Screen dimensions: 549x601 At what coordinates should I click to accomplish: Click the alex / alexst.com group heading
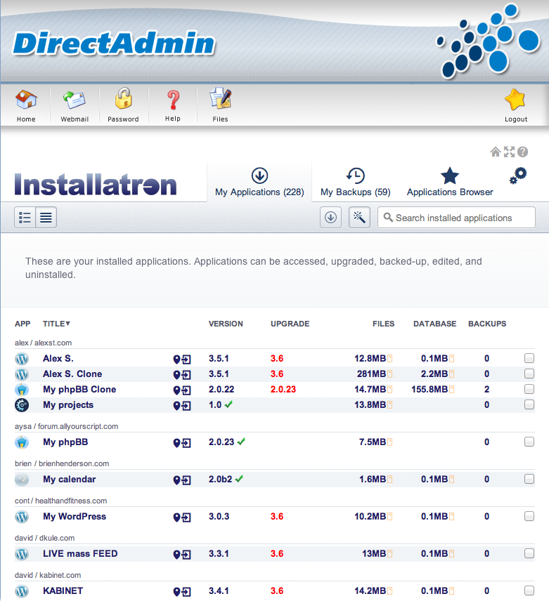44,343
